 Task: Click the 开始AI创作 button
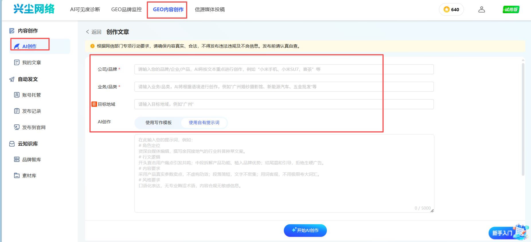(x=305, y=230)
